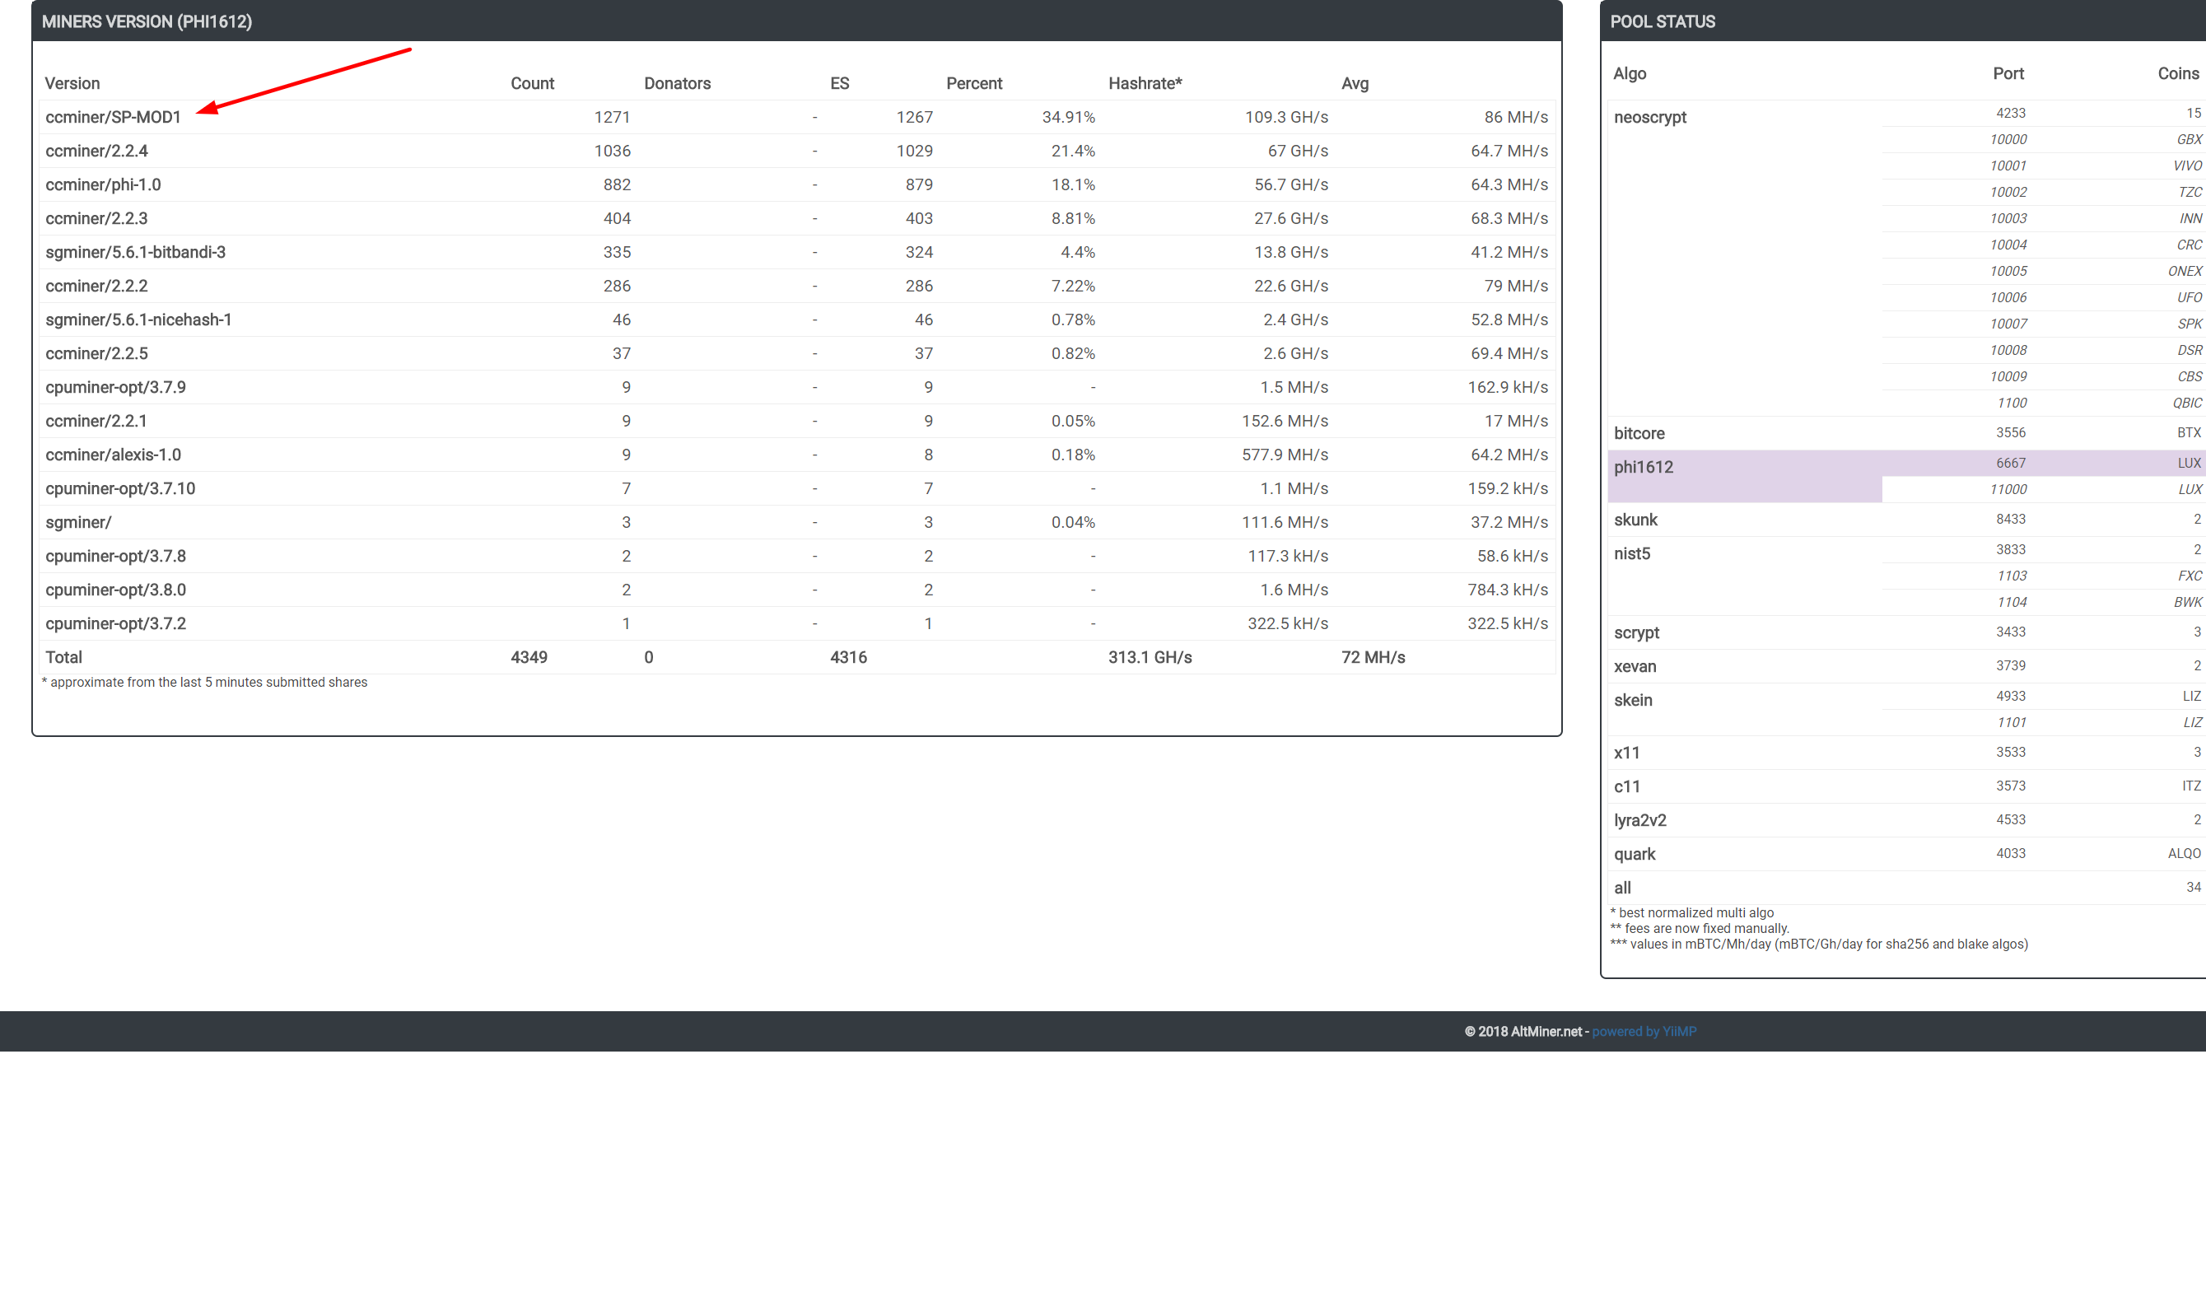
Task: Click the 'best normalized multi algo' footnote
Action: (1692, 913)
